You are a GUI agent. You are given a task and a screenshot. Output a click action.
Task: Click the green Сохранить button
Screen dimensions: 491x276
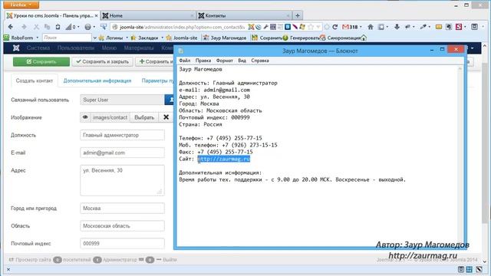[x=41, y=61]
